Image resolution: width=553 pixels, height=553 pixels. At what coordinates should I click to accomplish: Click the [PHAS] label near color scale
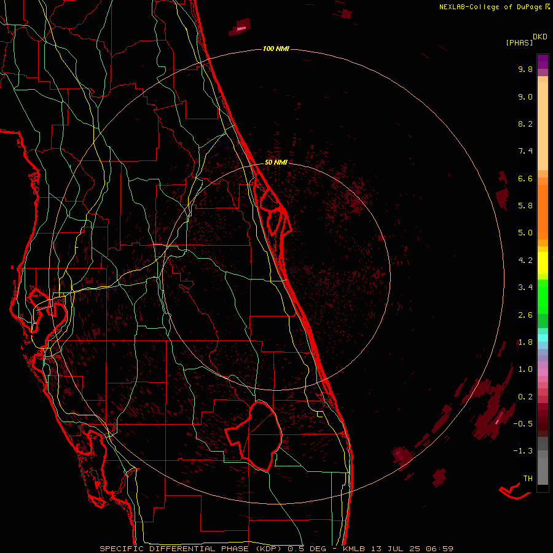tap(519, 42)
